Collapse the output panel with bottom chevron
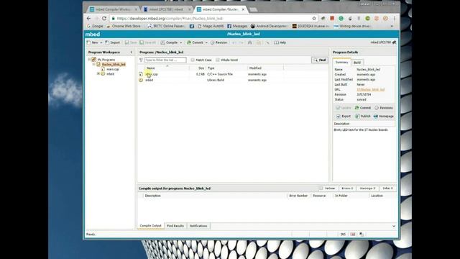The width and height of the screenshot is (460, 259). coord(394,226)
